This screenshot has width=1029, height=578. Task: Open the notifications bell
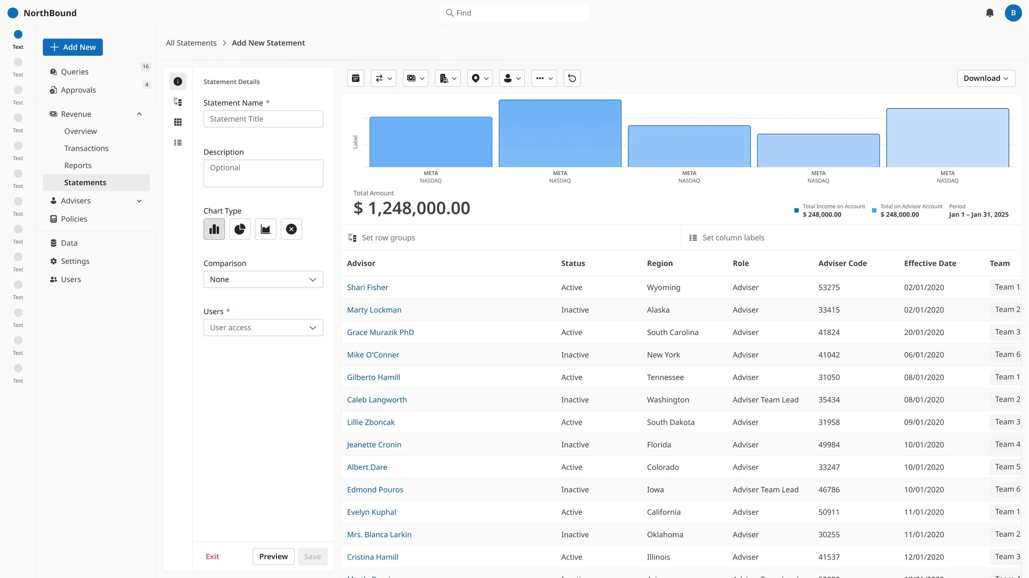point(989,13)
